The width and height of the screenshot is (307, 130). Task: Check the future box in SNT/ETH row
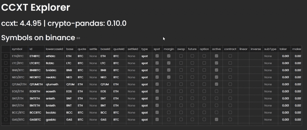pos(192,98)
